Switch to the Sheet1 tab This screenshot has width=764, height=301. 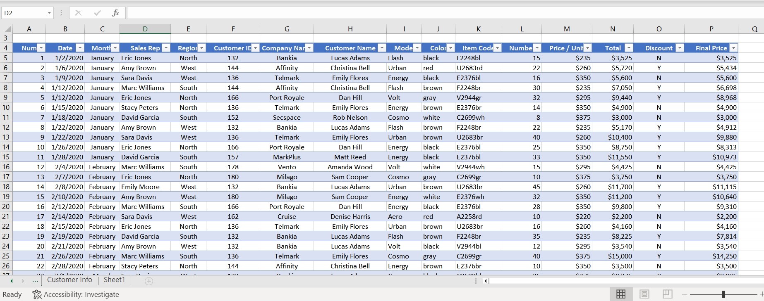tap(114, 280)
